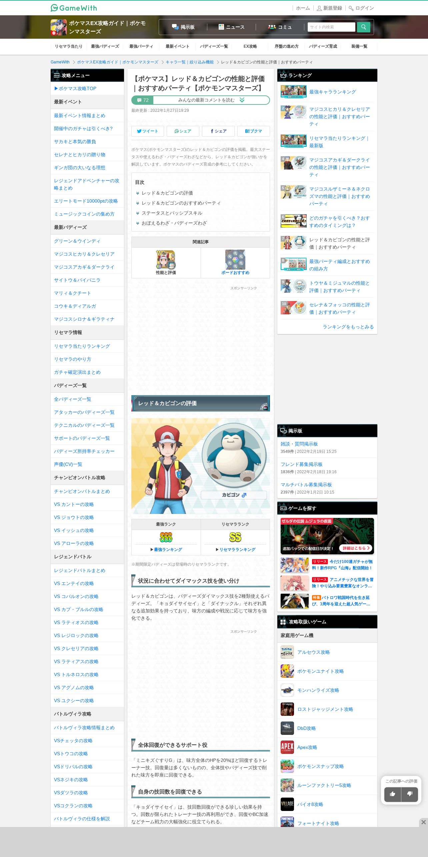Image resolution: width=428 pixels, height=857 pixels.
Task: Click the SS rank icon
Action: click(x=235, y=537)
